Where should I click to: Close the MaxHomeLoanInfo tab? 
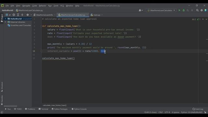click(x=55, y=15)
